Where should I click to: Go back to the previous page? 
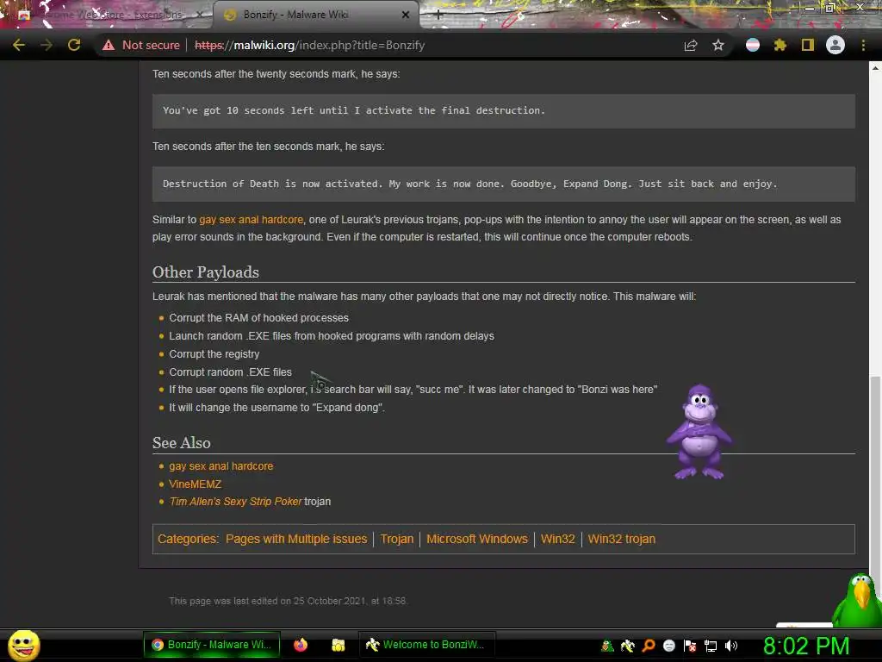coord(19,45)
